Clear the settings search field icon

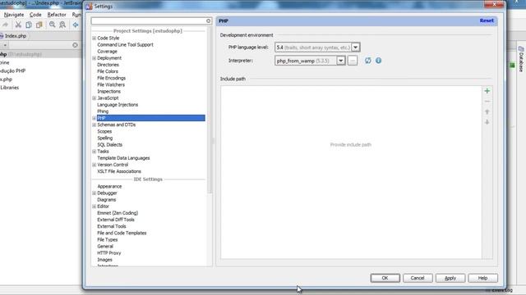click(x=208, y=20)
